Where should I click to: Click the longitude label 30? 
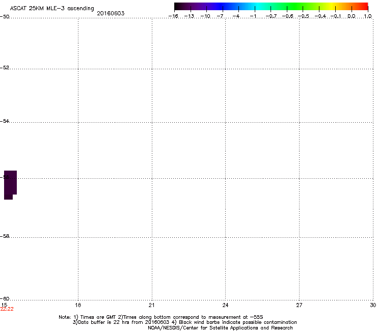[373, 305]
